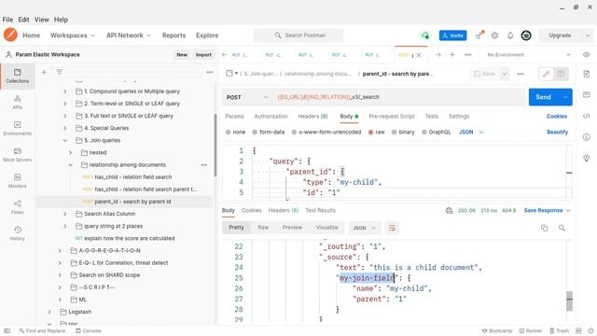Viewport: 597px width, 336px height.
Task: Select the GraphQL body type radio
Action: (424, 133)
